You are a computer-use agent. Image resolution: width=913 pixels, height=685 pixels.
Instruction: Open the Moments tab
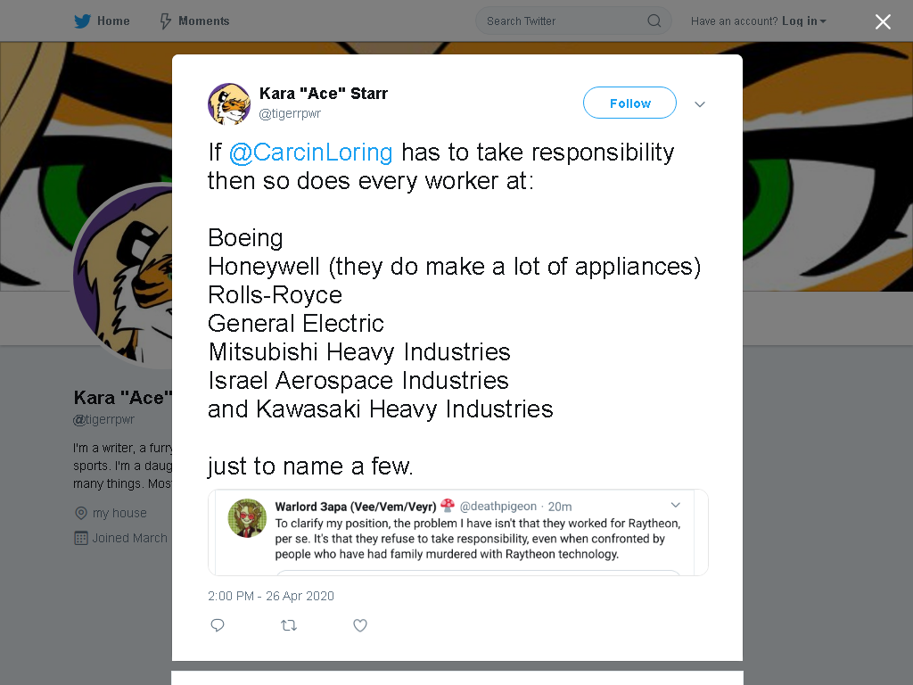[x=195, y=21]
